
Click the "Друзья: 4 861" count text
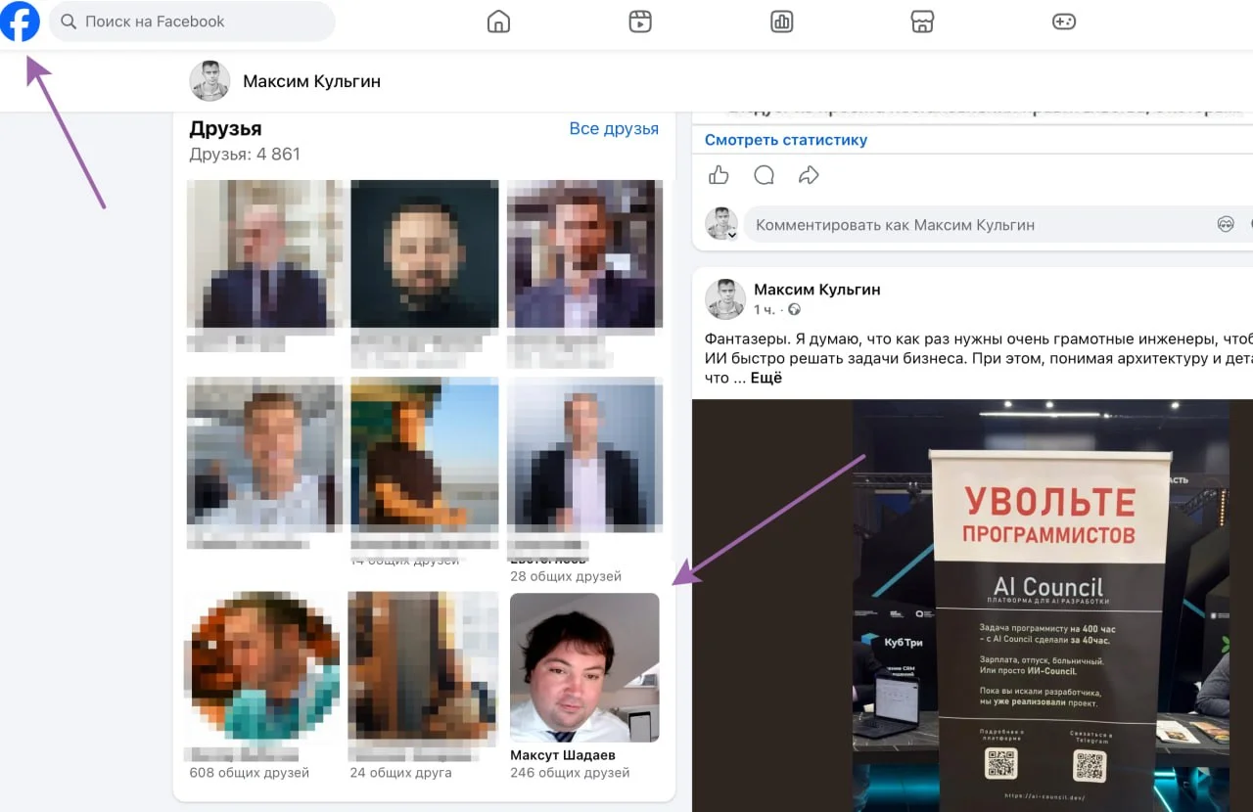(x=245, y=155)
